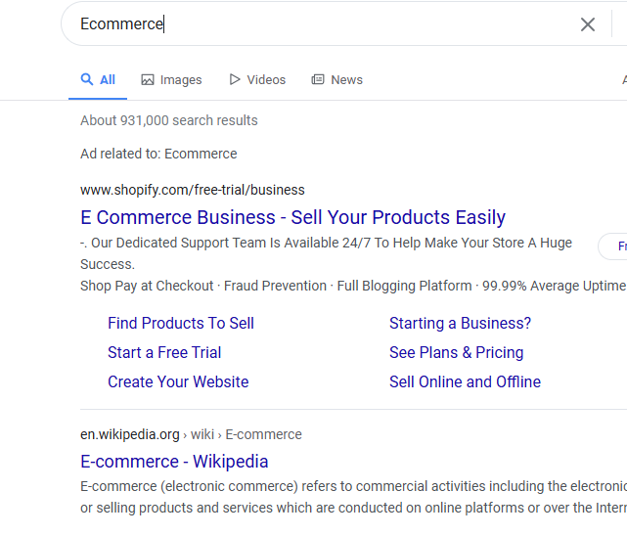Click Create Your Website sitelink
Viewport: 627px width, 536px height.
click(178, 381)
